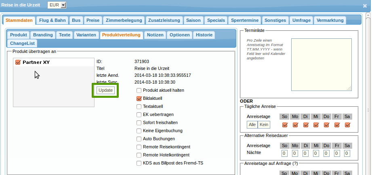Open the ChangeList sub-tab
372x175 pixels.
22,43
